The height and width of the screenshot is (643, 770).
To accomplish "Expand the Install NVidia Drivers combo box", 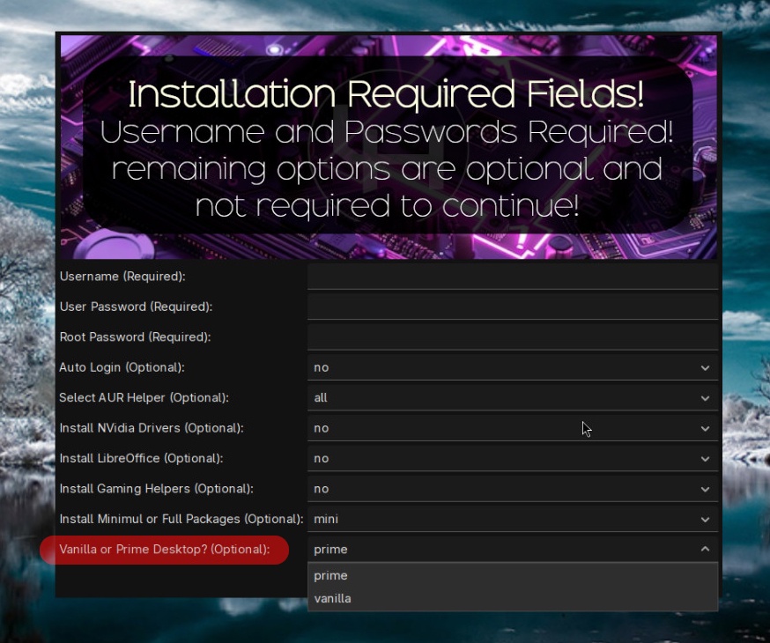I will 512,428.
